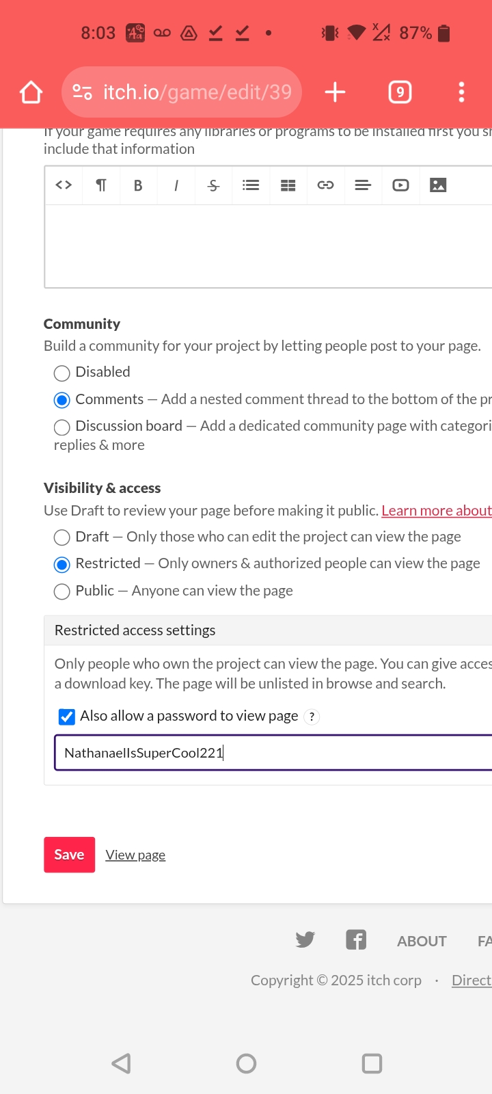Click the password input field
Viewport: 492px width, 1094px height.
click(x=273, y=753)
